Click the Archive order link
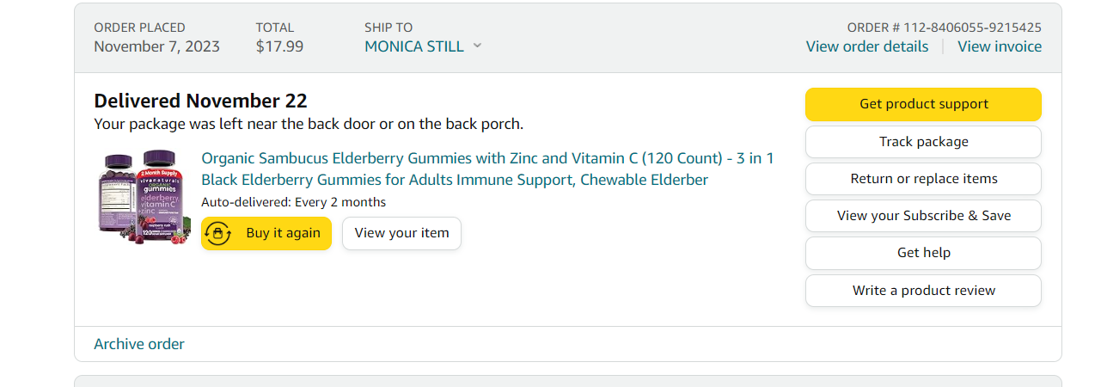The image size is (1101, 387). click(139, 344)
